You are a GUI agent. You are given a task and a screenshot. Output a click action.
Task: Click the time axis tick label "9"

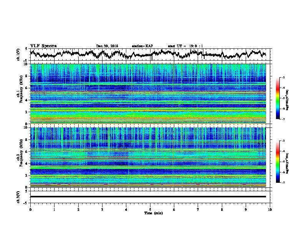point(246,210)
